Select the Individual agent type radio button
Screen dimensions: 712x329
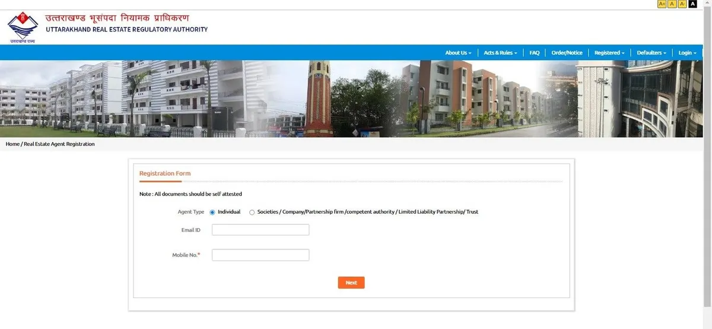(x=212, y=212)
